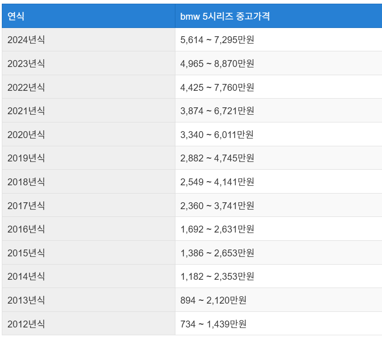
Task: Click the 2,882 ~ 4,745만원 price cell
Action: 216,157
